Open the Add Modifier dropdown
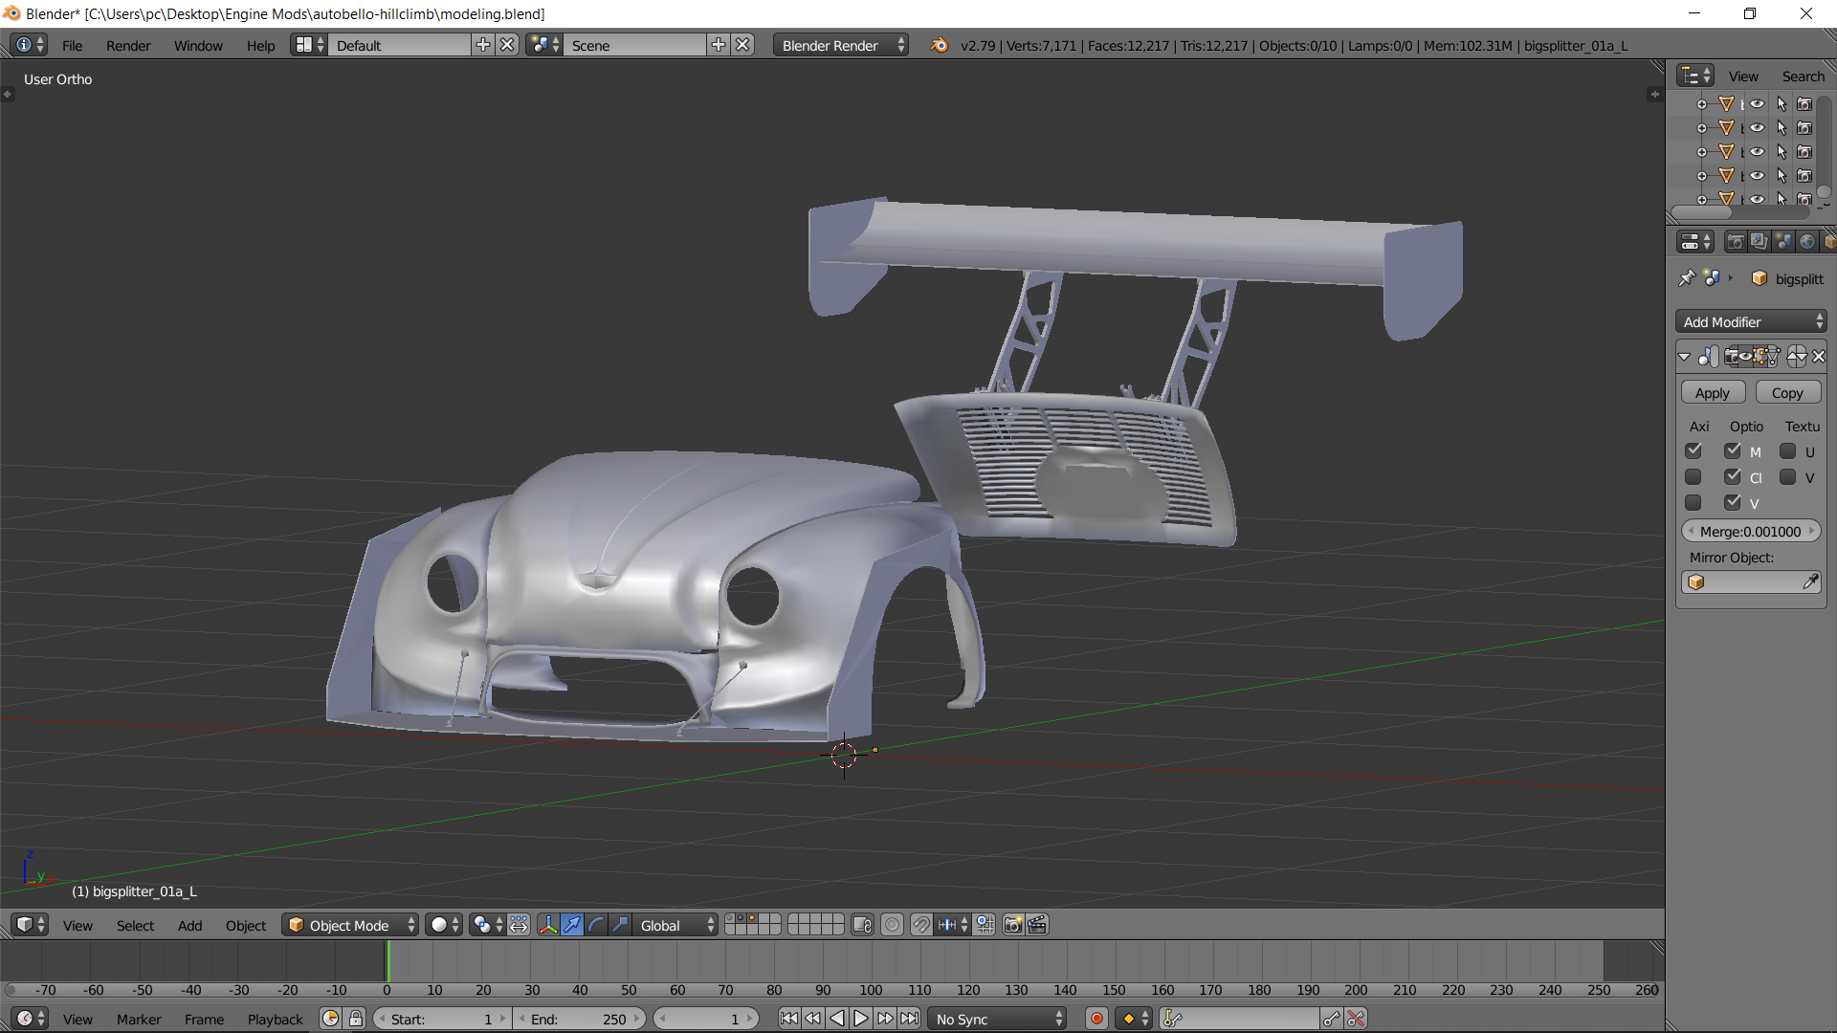Viewport: 1837px width, 1033px height. (1751, 322)
